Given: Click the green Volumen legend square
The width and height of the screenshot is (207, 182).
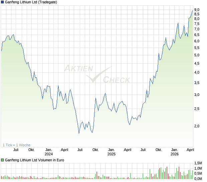Looking at the screenshot, I should tap(2, 160).
